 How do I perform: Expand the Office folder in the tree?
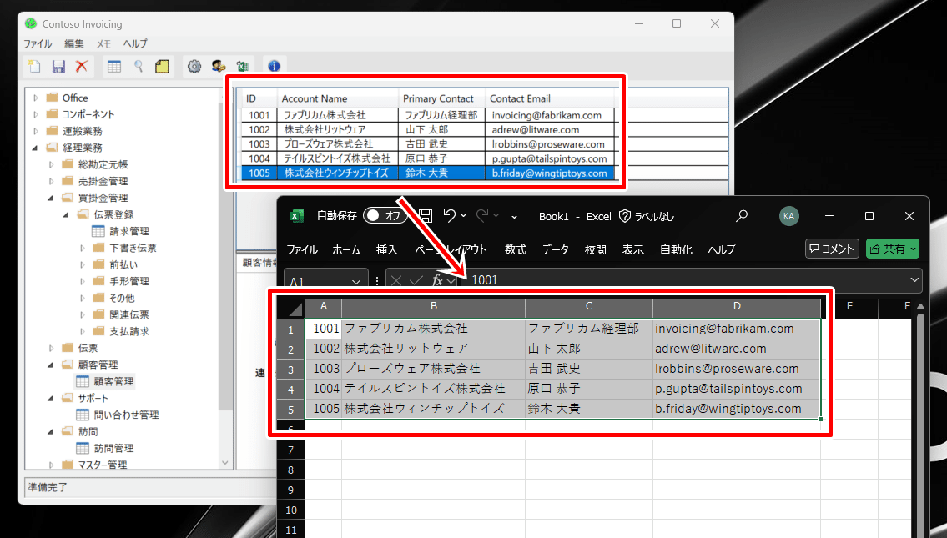(x=36, y=98)
